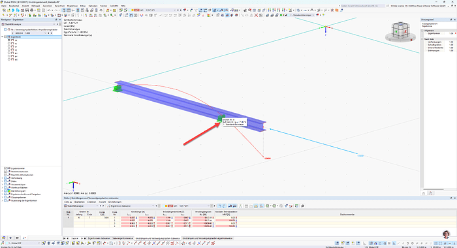Open the Gehe zu table menu
The image size is (457, 248).
coord(68,202)
